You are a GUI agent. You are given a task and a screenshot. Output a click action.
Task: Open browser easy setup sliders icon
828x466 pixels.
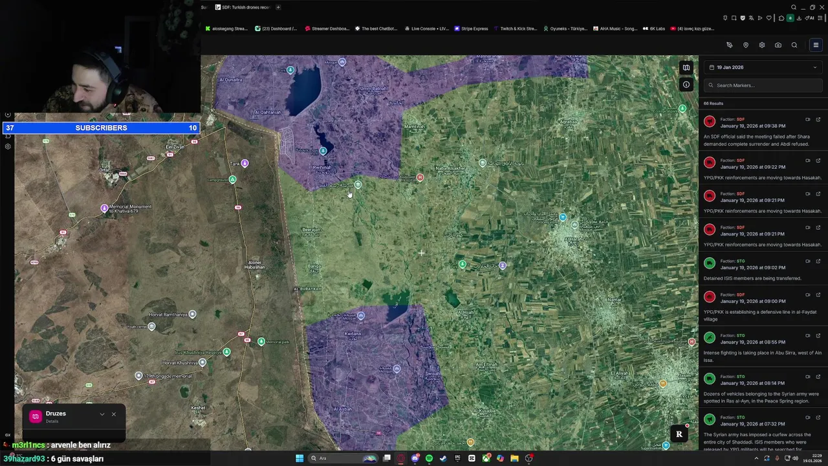pyautogui.click(x=820, y=18)
